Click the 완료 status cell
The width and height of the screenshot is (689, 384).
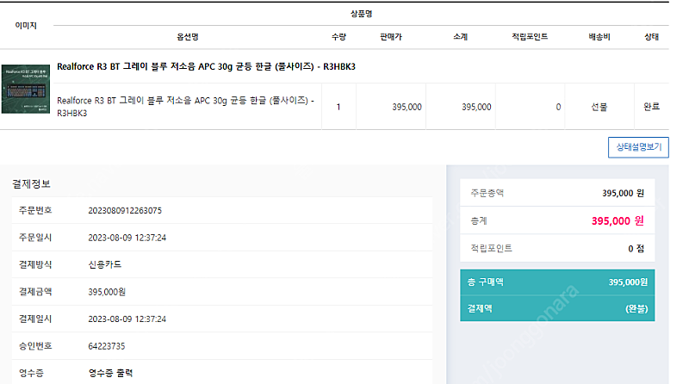point(651,107)
